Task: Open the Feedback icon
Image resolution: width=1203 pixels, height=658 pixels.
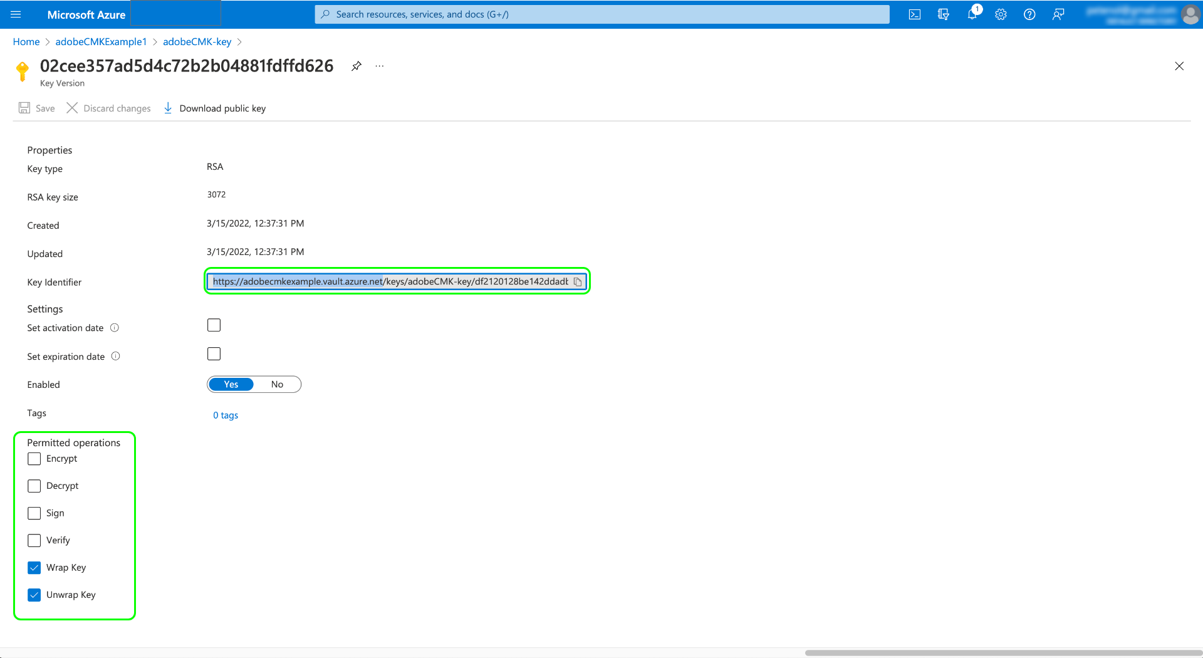Action: (x=1058, y=14)
